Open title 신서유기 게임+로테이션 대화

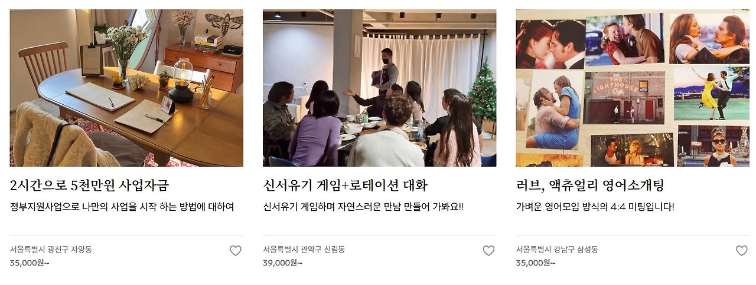[x=345, y=185]
